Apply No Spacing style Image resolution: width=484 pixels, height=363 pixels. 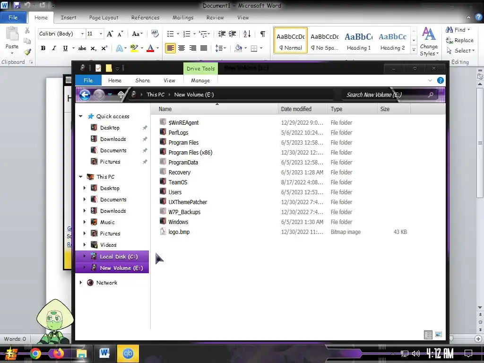coord(324,41)
